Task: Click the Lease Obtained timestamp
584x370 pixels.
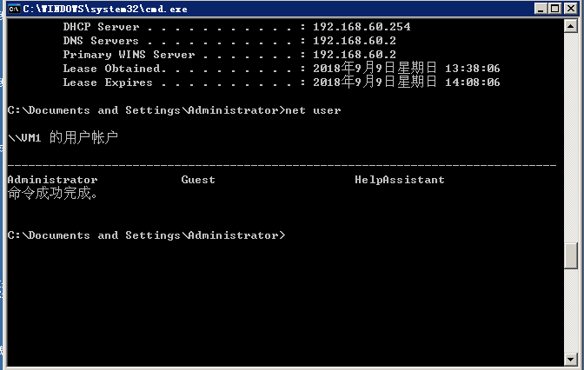Action: pos(406,69)
